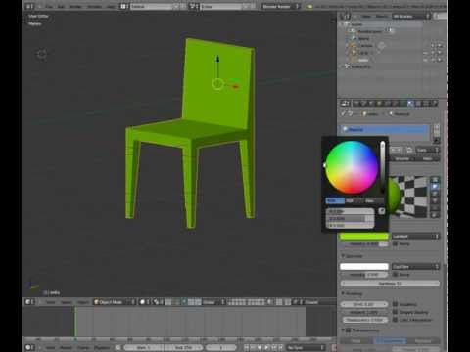The image size is (470, 352).
Task: Open the Material properties tab icon
Action: (x=410, y=104)
